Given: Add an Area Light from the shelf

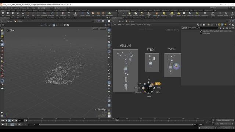Looking at the screenshot, I should (142, 14).
